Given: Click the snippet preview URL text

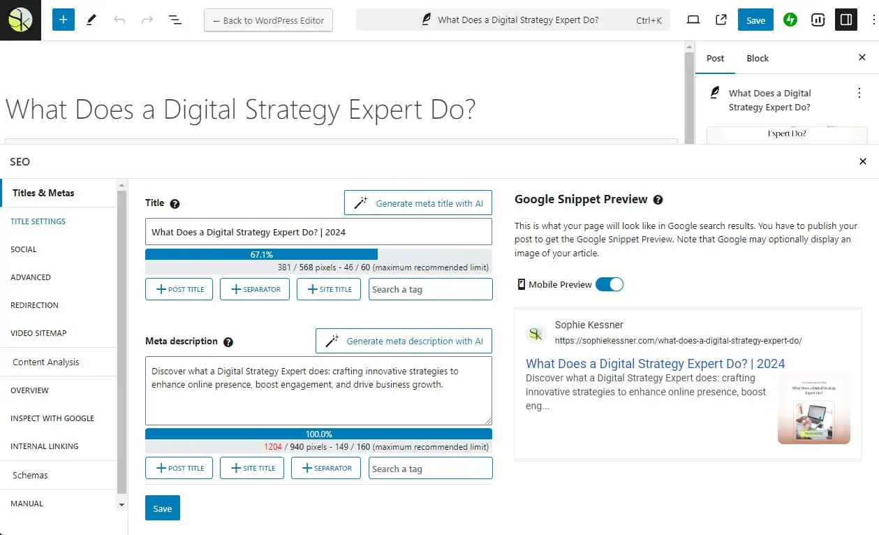Looking at the screenshot, I should pyautogui.click(x=678, y=341).
